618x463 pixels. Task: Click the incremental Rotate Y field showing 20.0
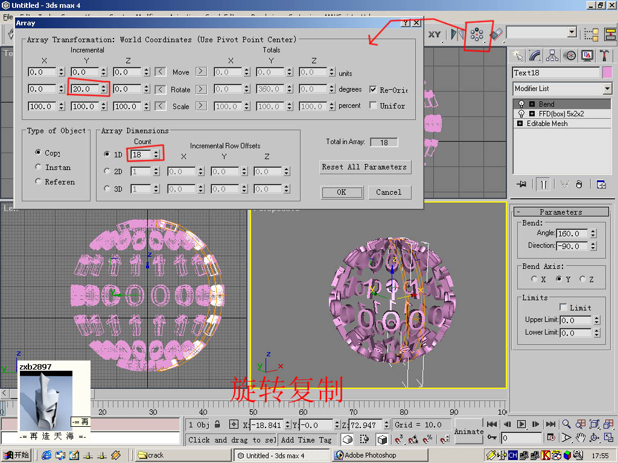(86, 89)
